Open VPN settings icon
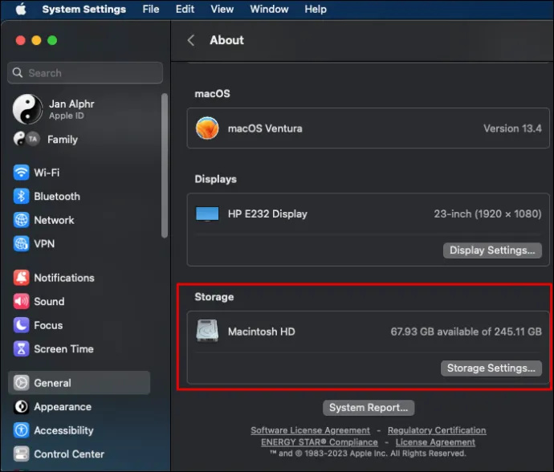Screen dimensions: 554x472 [21, 243]
